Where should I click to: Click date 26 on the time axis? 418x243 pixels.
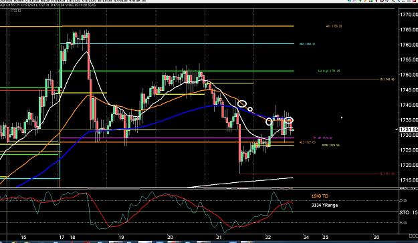tap(376, 237)
